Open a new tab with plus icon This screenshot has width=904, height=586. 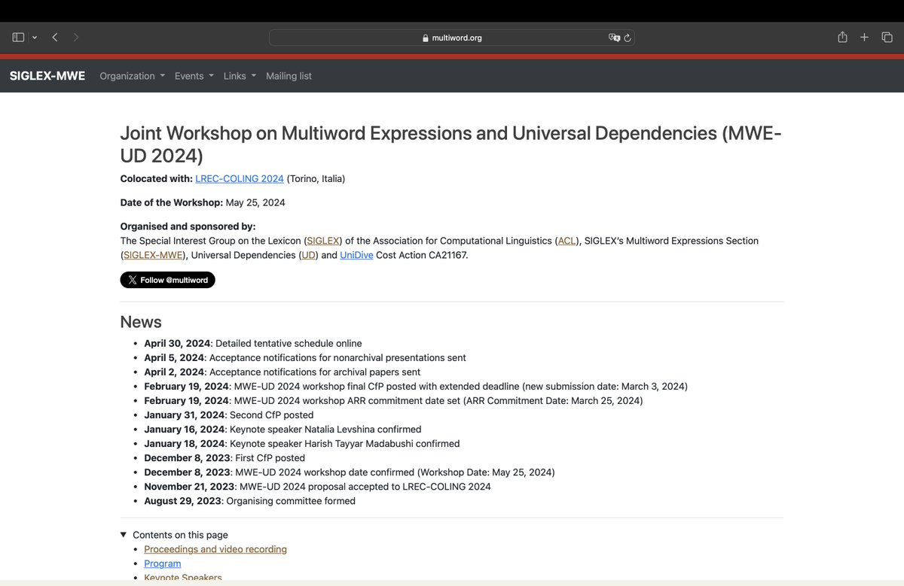[x=865, y=38]
